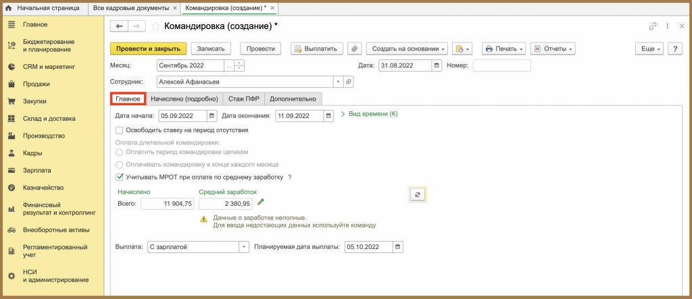Click the Дата начала field 05.09.2022
Screen dimensions: 692x299
pyautogui.click(x=182, y=116)
